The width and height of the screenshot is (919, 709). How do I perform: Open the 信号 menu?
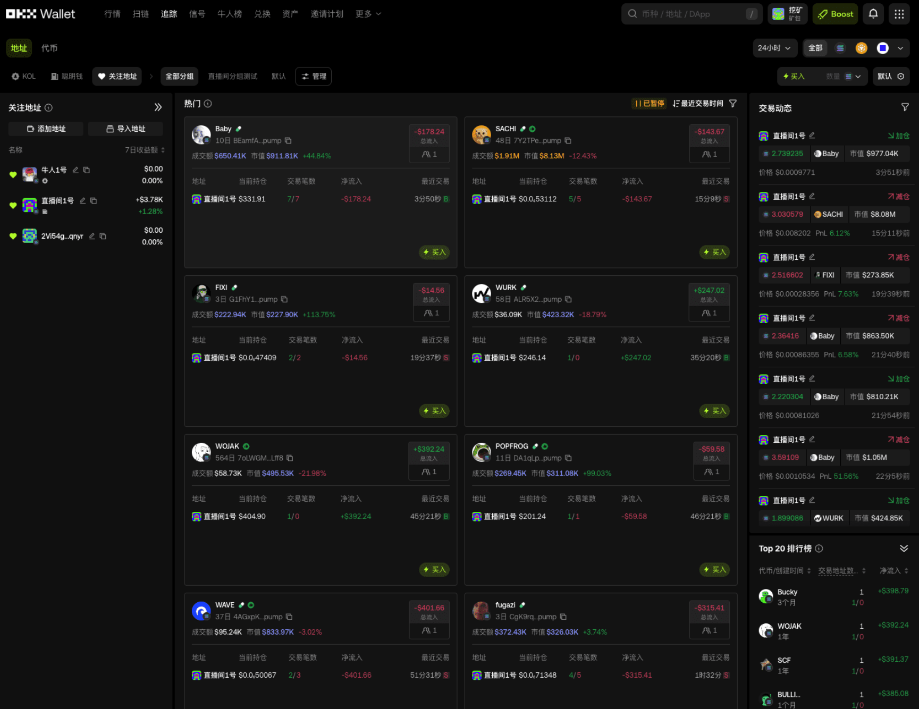point(197,14)
